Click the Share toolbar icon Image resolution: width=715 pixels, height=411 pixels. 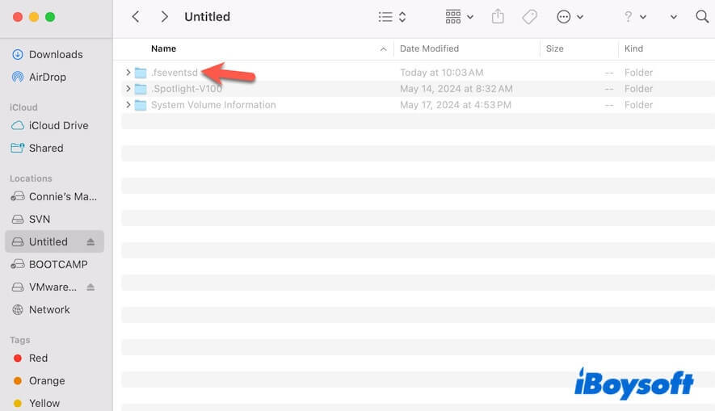498,17
